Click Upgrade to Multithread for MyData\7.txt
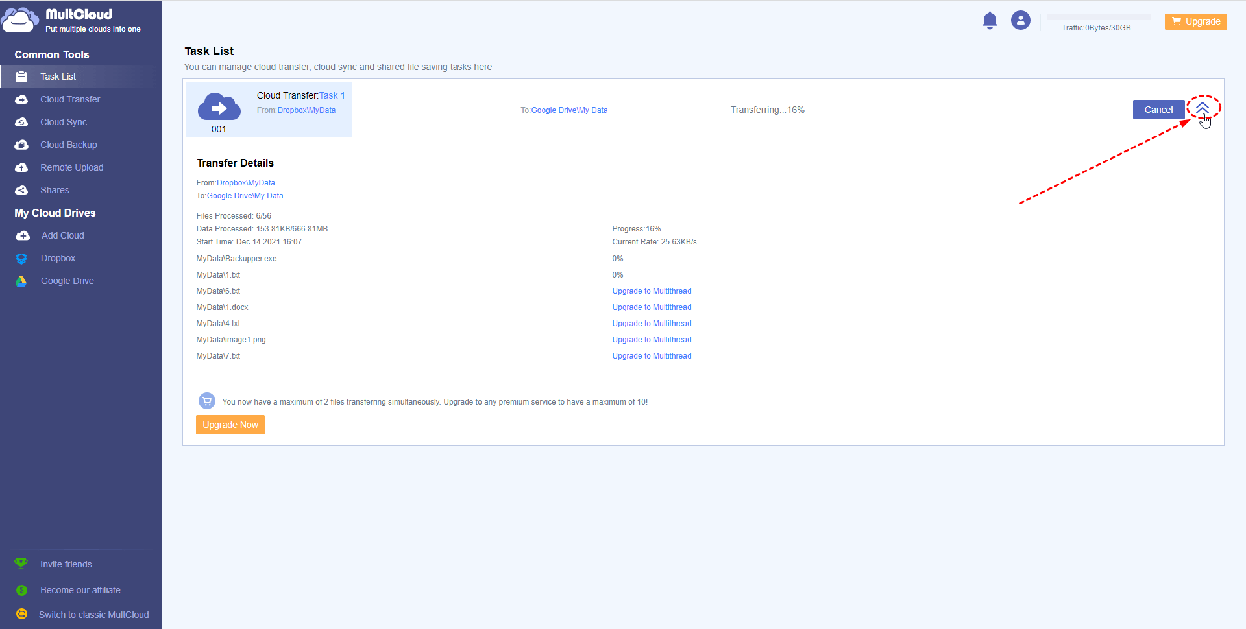1246x629 pixels. point(652,356)
